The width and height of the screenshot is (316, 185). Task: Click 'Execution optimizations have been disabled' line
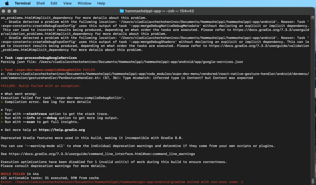[x=114, y=162]
